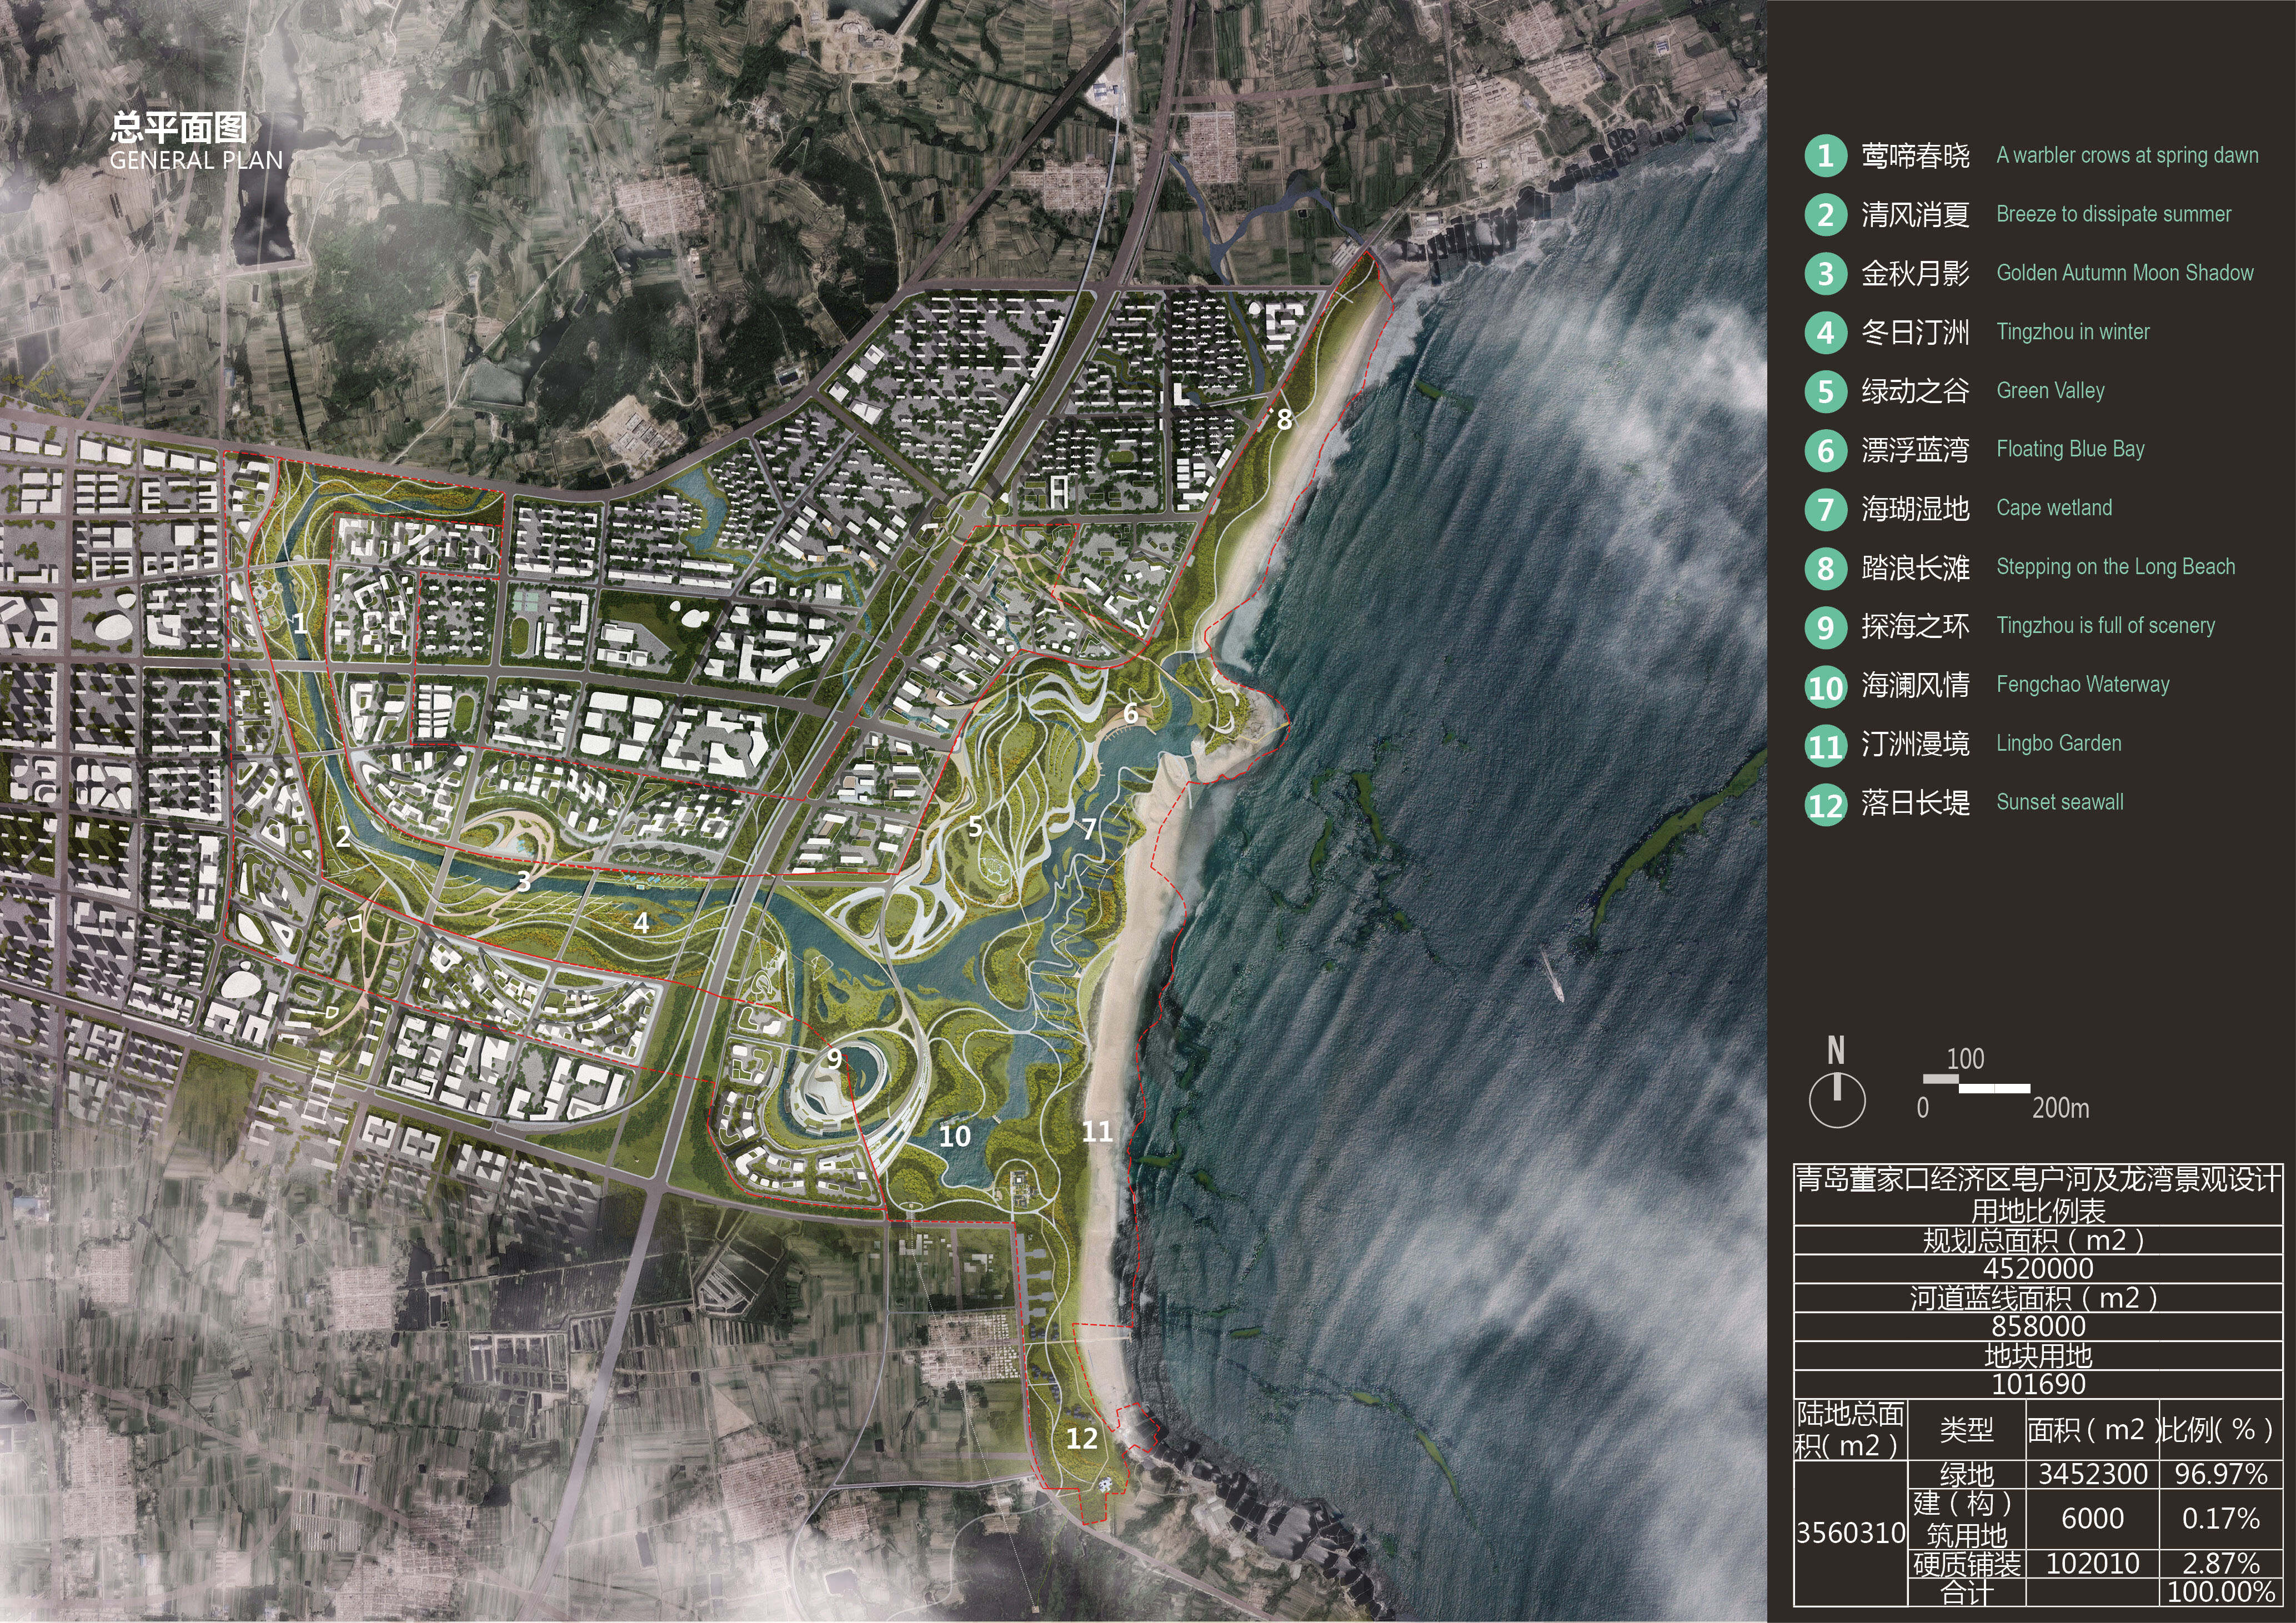Click map marker 11 on the plan

pos(1097,1131)
